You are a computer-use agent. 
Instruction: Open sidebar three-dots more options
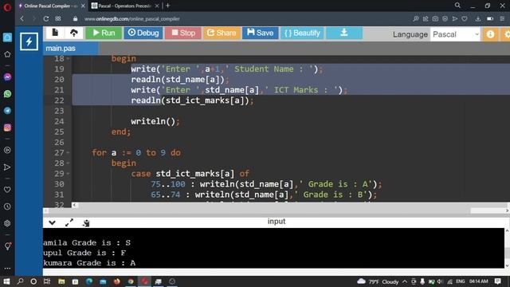point(7,269)
